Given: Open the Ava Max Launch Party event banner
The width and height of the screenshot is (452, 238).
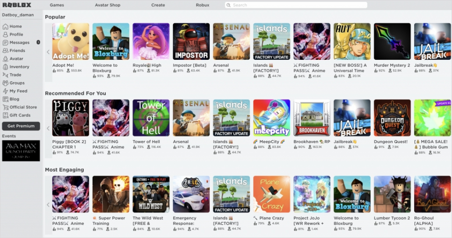Looking at the screenshot, I should pos(21,151).
